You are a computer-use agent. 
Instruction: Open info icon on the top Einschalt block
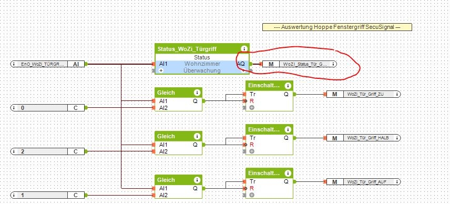click(x=288, y=86)
